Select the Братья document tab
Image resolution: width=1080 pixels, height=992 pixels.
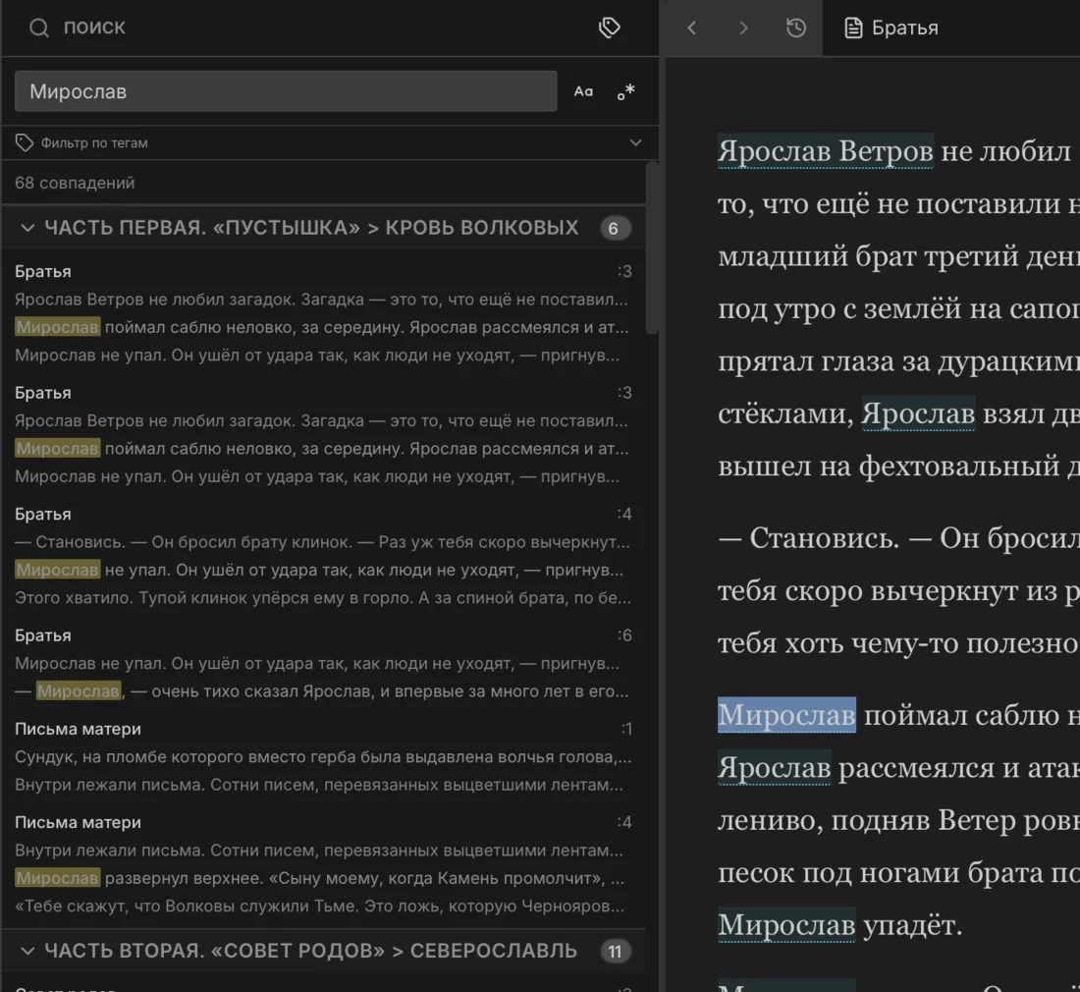click(891, 28)
